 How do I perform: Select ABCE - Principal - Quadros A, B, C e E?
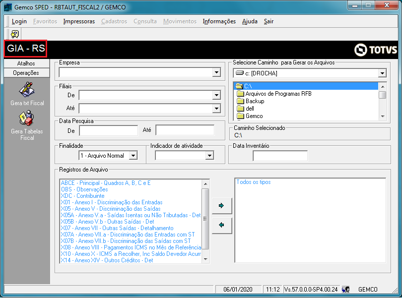click(106, 183)
